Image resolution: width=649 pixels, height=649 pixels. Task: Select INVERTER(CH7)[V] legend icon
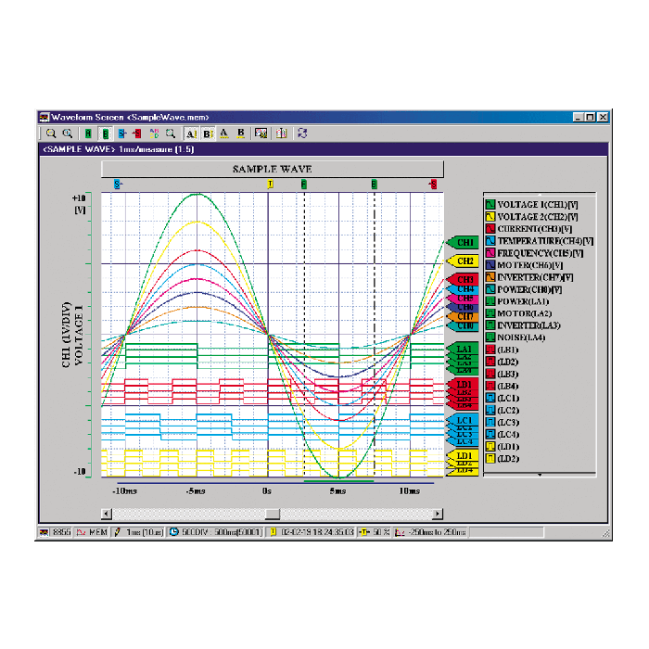pyautogui.click(x=490, y=277)
